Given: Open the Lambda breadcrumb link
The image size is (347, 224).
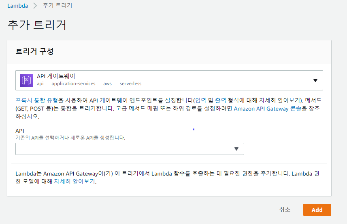Looking at the screenshot, I should 17,6.
